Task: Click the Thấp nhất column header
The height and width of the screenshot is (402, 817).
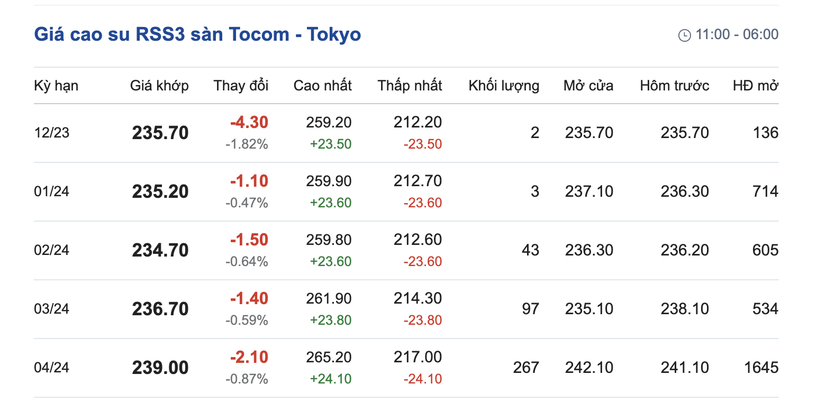Action: tap(410, 86)
